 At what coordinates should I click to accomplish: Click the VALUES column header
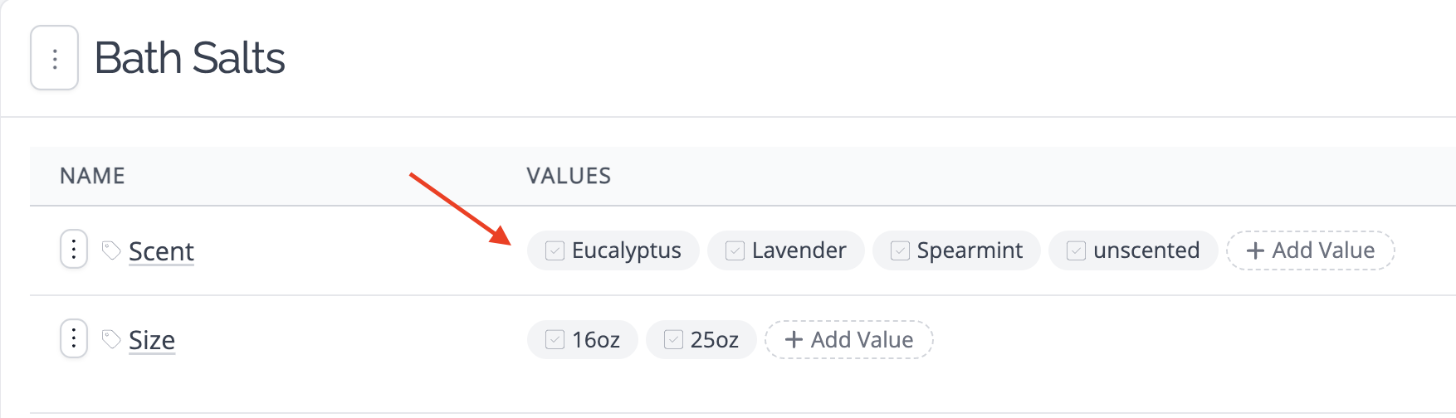click(x=569, y=176)
